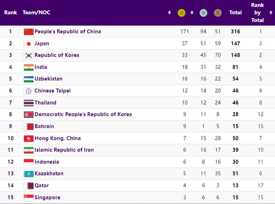The width and height of the screenshot is (275, 204).
Task: Select the Singapore table row name
Action: point(47,198)
